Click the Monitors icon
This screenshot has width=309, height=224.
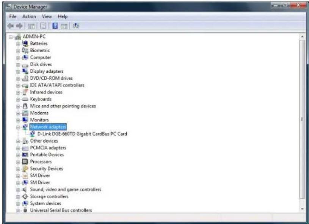pos(25,120)
